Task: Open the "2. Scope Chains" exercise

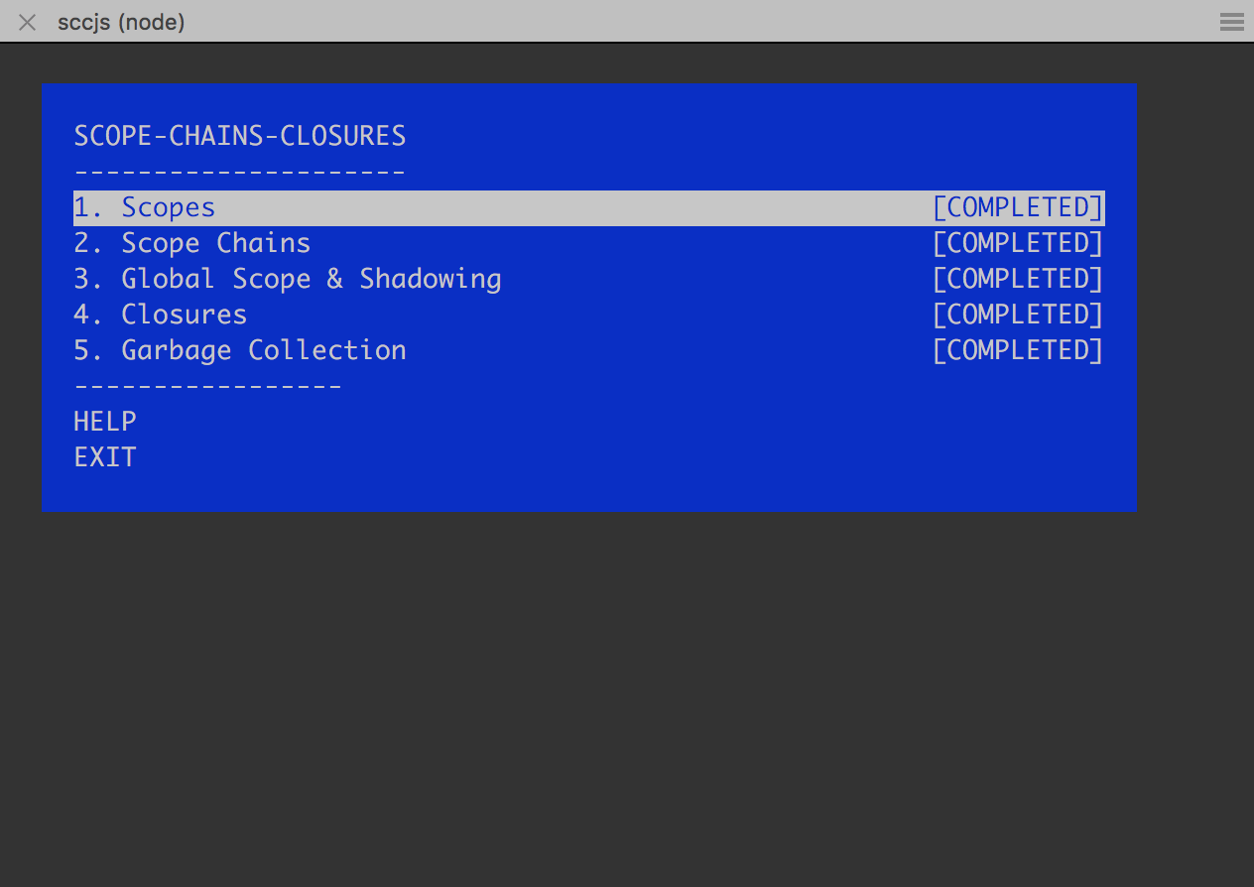Action: 589,244
